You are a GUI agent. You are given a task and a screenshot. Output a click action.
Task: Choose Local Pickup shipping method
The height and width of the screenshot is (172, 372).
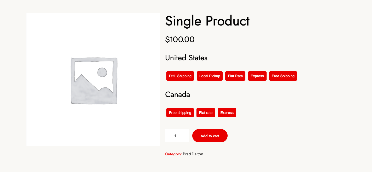point(210,76)
